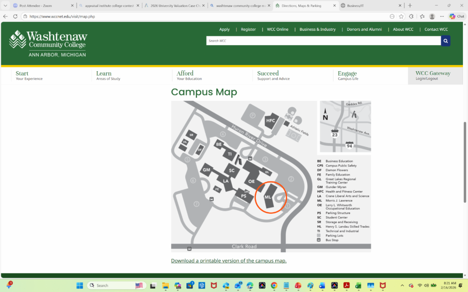
Task: Click the Business & Industry header link
Action: click(x=317, y=29)
